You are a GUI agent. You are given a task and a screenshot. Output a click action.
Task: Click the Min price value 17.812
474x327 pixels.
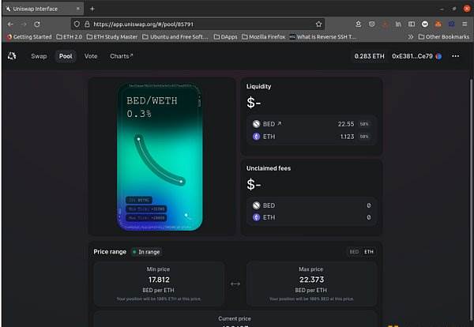click(x=159, y=280)
